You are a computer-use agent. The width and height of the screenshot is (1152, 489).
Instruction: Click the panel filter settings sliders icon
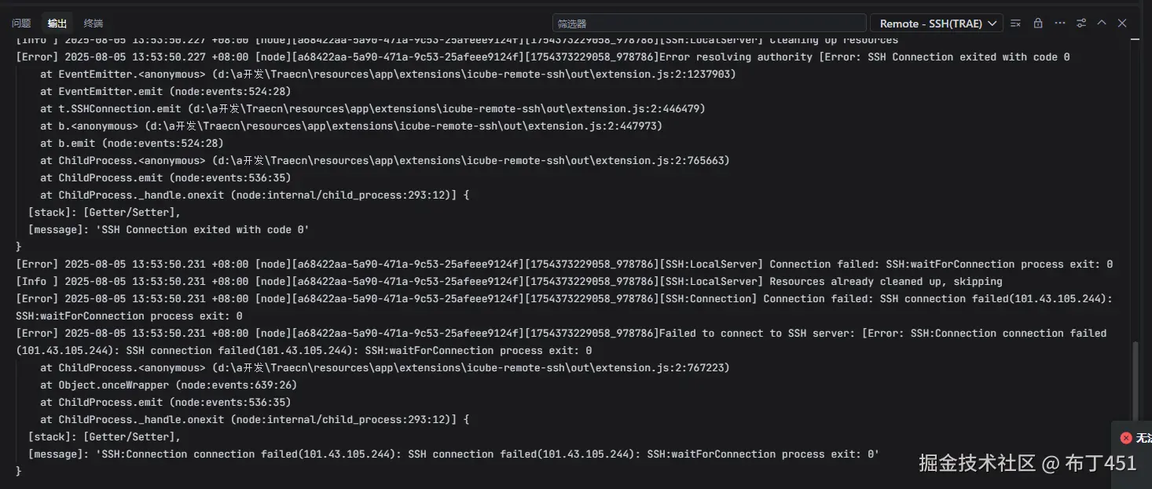click(x=1081, y=24)
